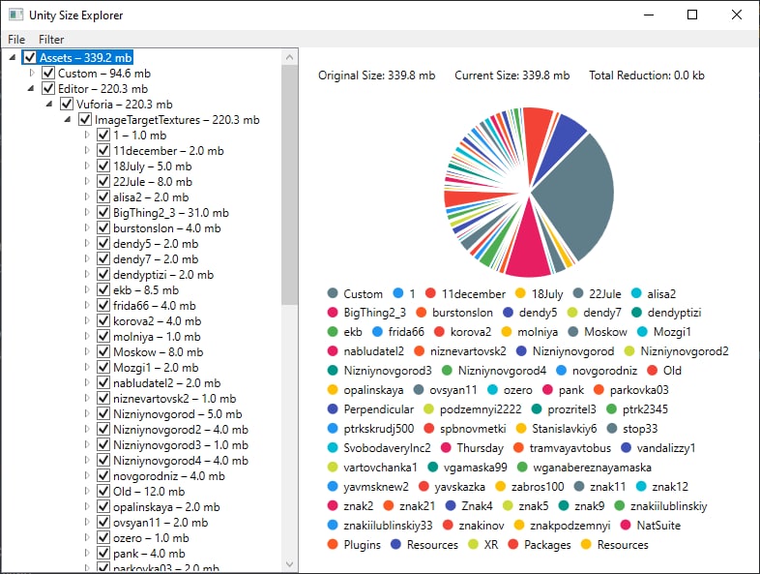Open the Filter menu
Image resolution: width=760 pixels, height=574 pixels.
(x=51, y=40)
